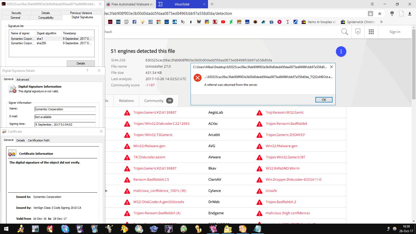The width and height of the screenshot is (416, 234).
Task: Open the Windows Start menu
Action: [x=6, y=229]
